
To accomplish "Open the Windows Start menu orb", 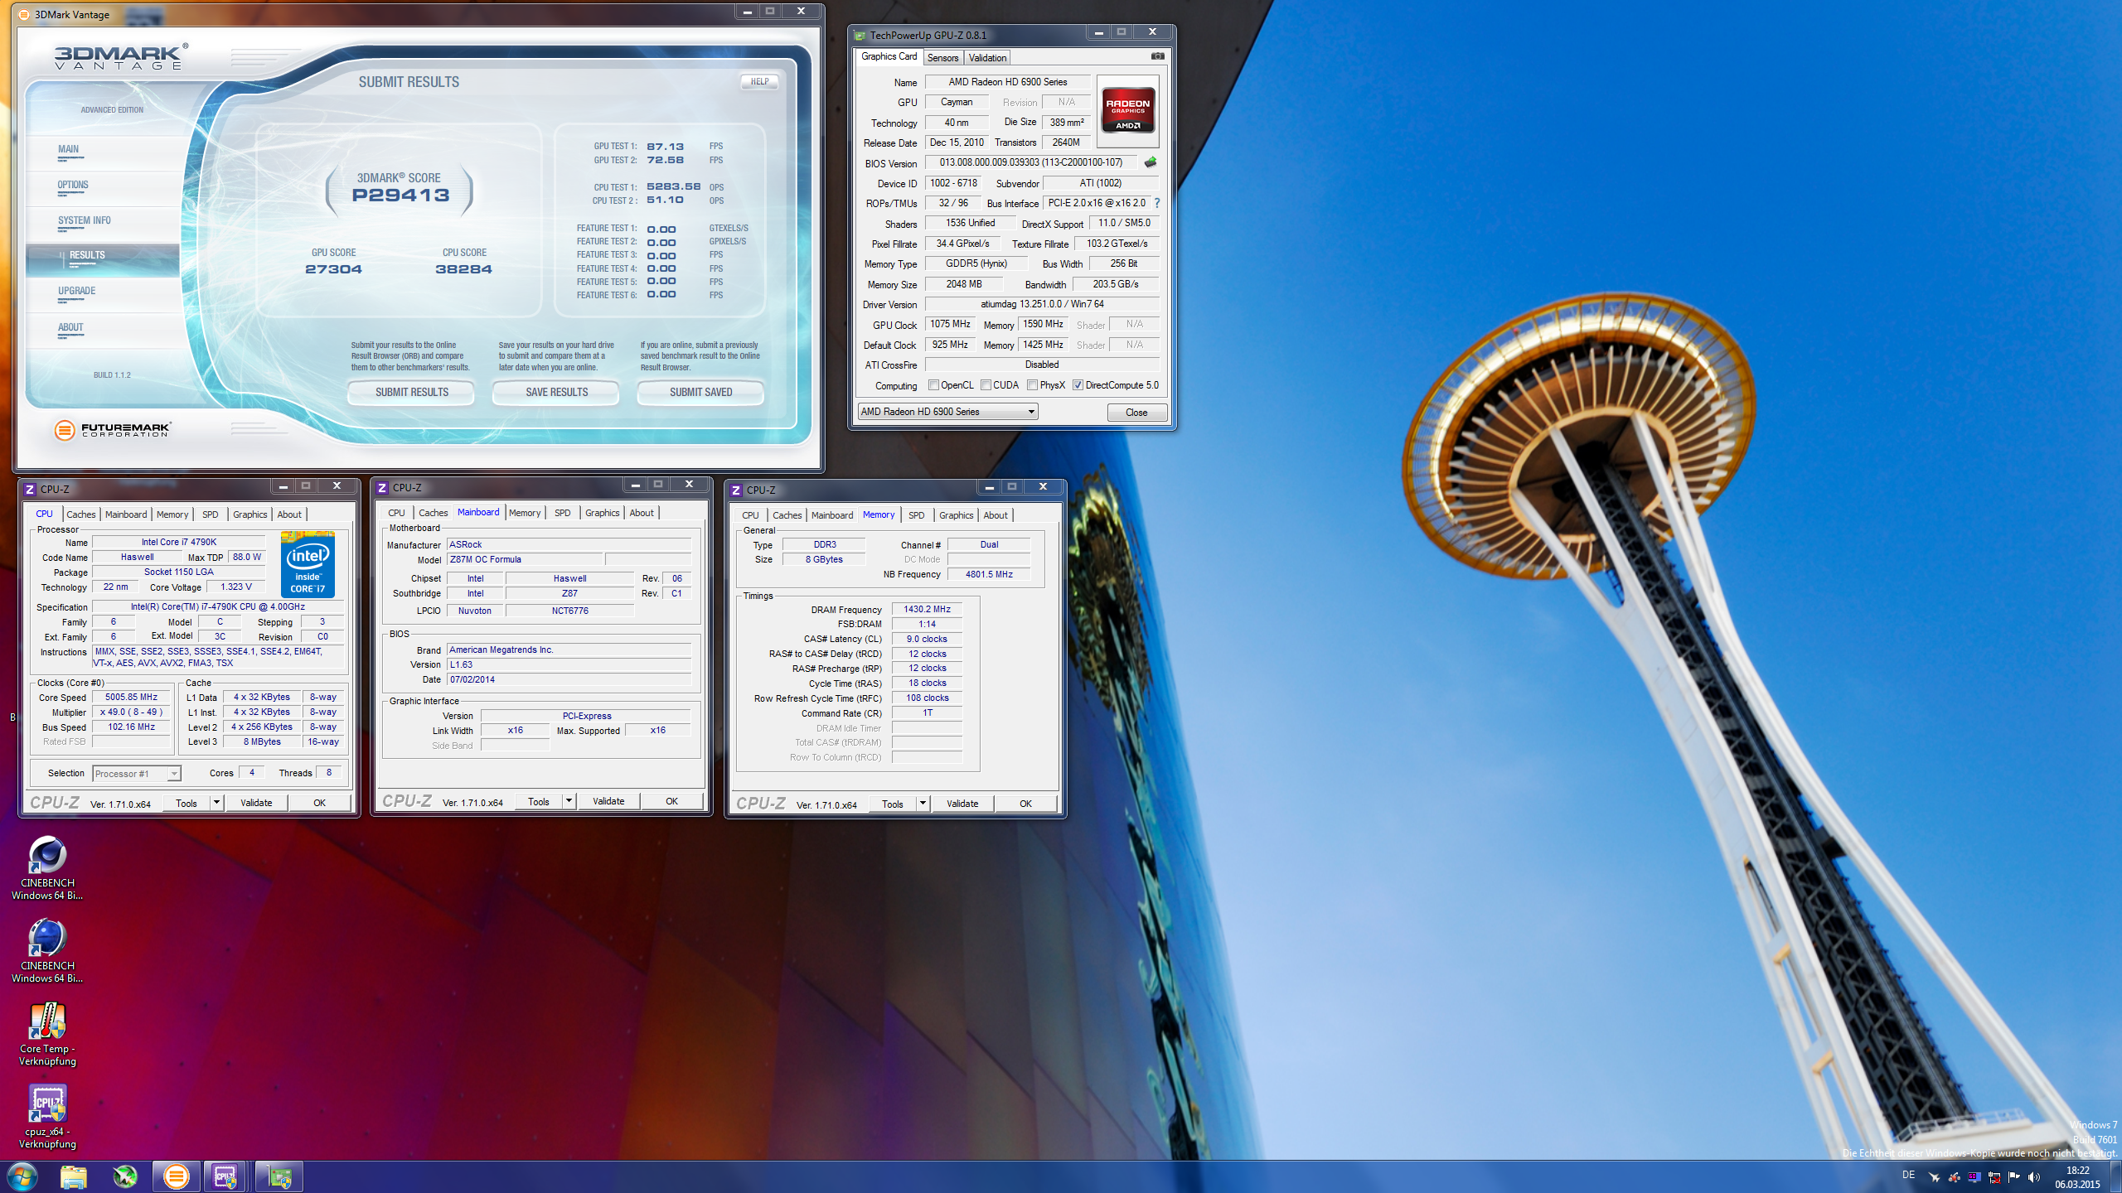I will pyautogui.click(x=22, y=1176).
